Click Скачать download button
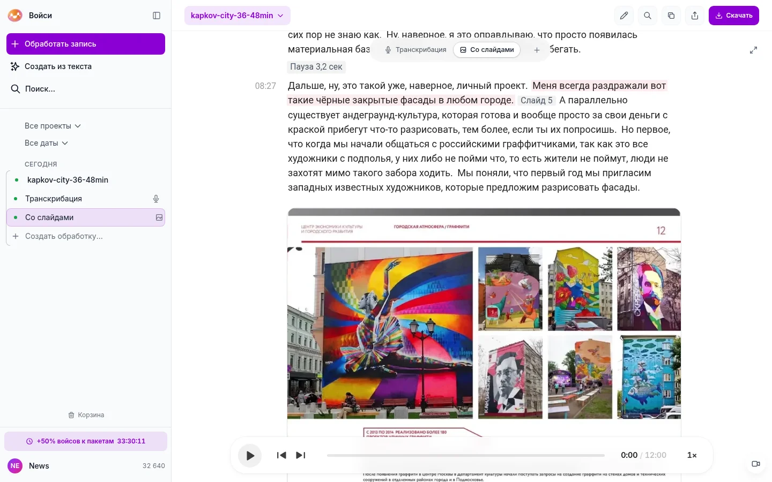This screenshot has width=772, height=482. pyautogui.click(x=734, y=16)
